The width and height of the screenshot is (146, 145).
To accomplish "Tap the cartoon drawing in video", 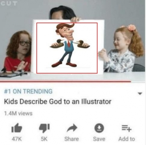I will [67, 48].
